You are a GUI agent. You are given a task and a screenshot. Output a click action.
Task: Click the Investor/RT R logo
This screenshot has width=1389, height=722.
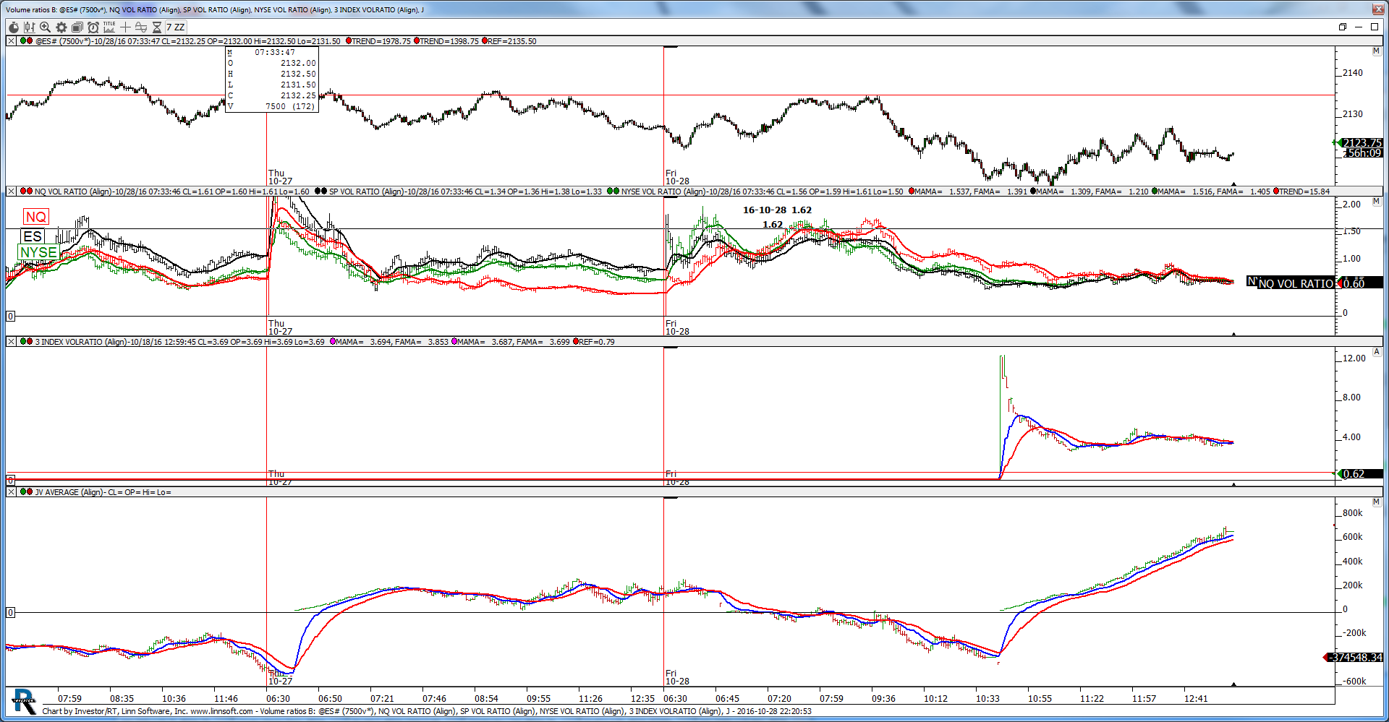(x=24, y=701)
